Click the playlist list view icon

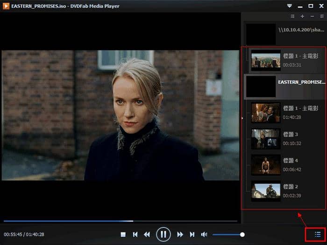tap(292, 16)
